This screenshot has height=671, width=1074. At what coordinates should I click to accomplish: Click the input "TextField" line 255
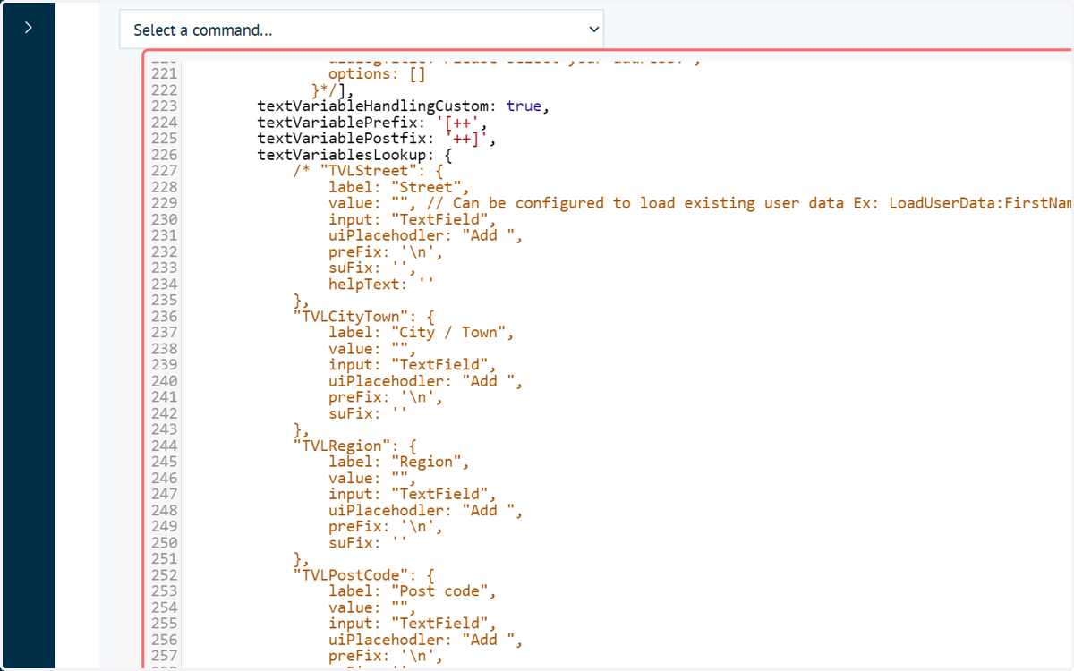click(413, 624)
